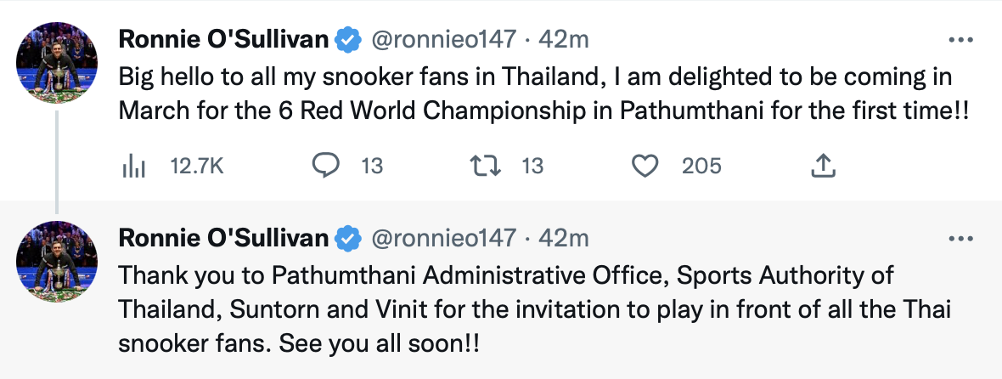Click @ronnieo147 handle on first tweet
This screenshot has width=1002, height=379.
click(x=443, y=40)
